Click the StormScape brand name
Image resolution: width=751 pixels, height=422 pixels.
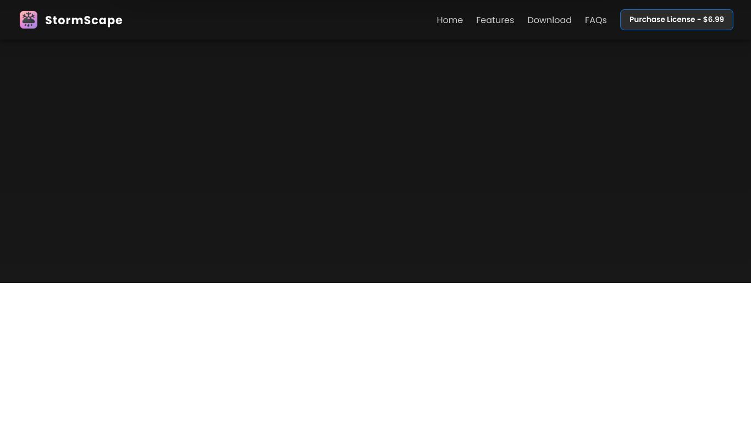tap(84, 20)
